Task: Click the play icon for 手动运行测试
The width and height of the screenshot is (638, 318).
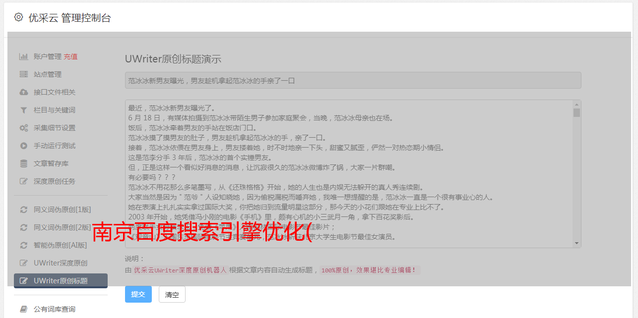Action: [x=23, y=146]
